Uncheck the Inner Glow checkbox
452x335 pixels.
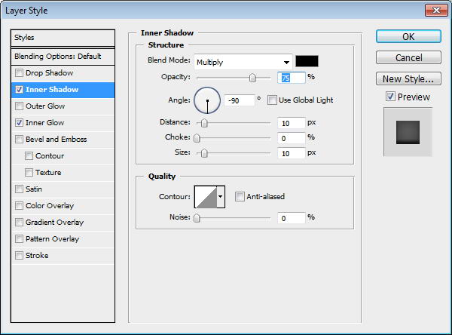click(x=19, y=123)
